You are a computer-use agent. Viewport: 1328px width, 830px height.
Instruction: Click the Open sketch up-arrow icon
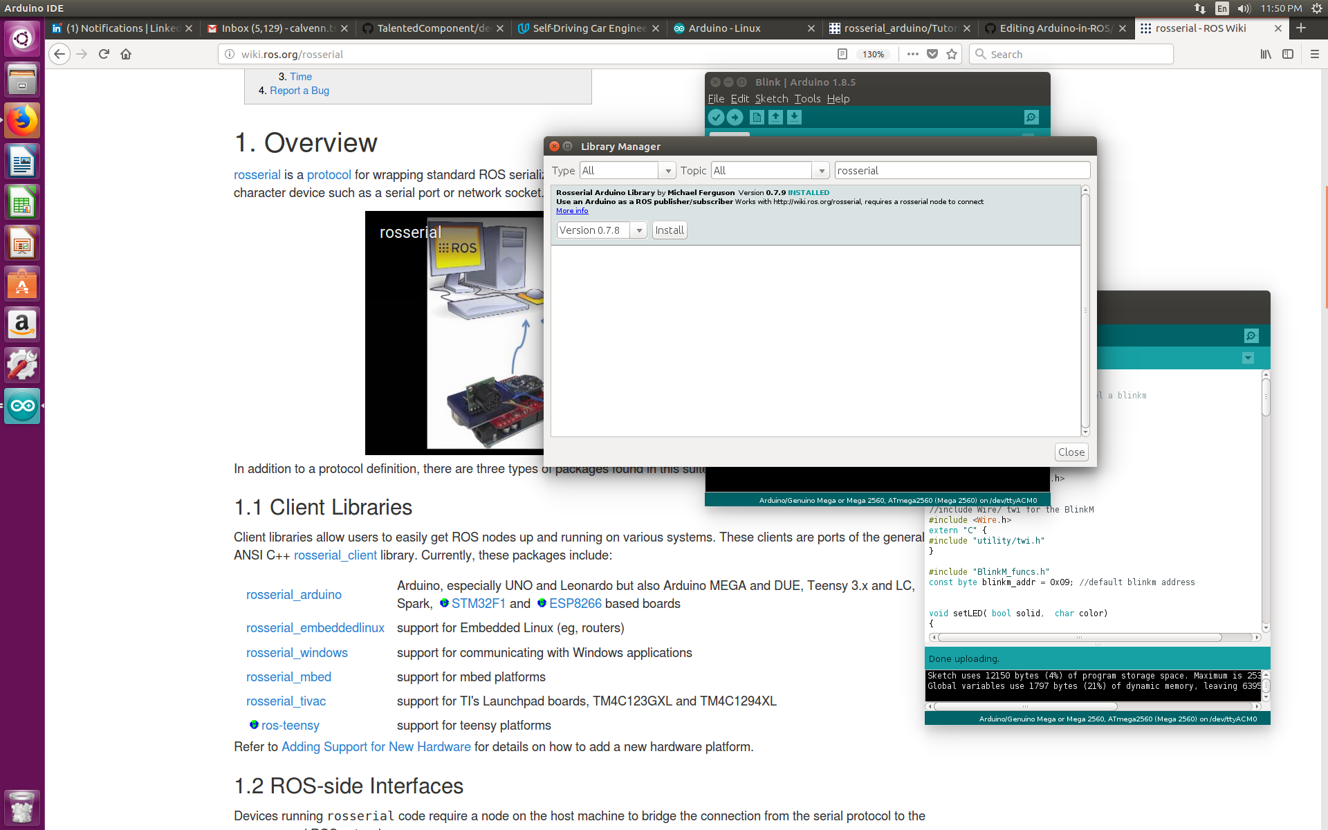[x=775, y=118]
